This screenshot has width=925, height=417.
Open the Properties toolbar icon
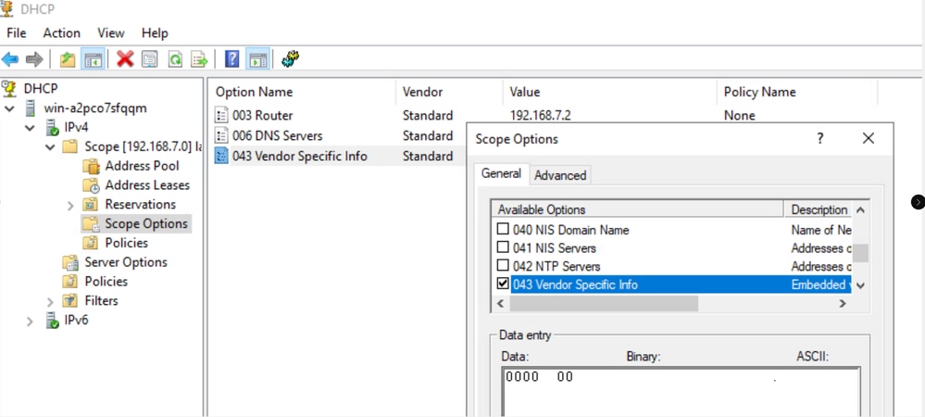[x=149, y=59]
